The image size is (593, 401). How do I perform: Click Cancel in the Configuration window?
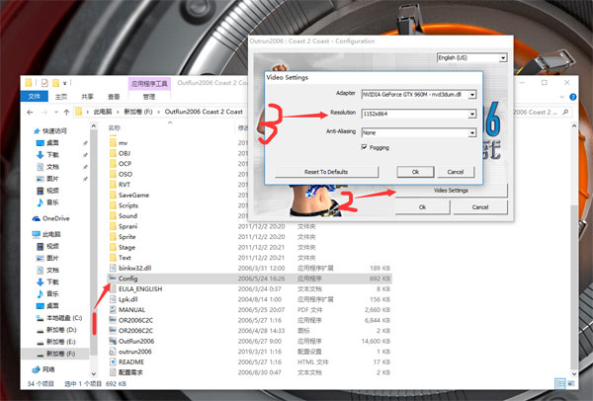coord(480,207)
